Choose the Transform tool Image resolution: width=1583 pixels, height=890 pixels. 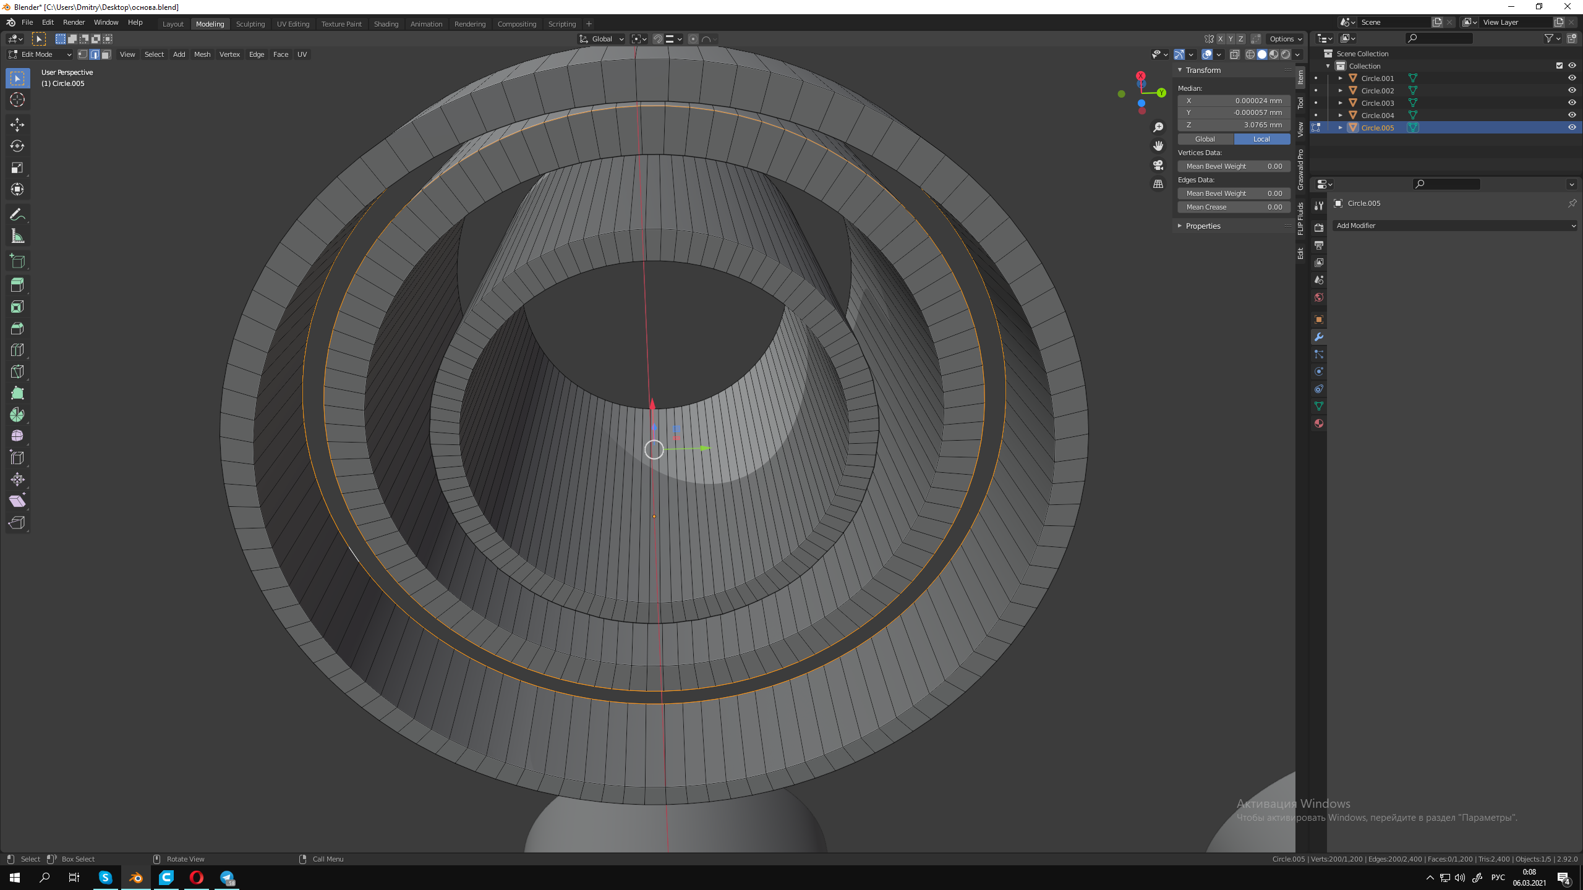tap(17, 189)
